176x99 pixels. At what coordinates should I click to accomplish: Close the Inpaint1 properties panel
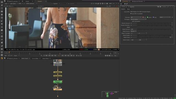point(173,7)
